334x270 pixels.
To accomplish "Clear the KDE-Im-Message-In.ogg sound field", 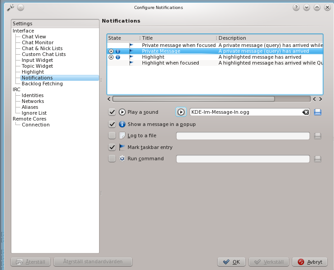I will point(306,112).
